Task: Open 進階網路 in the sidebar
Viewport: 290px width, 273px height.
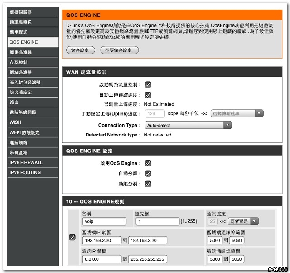Action: click(x=33, y=142)
